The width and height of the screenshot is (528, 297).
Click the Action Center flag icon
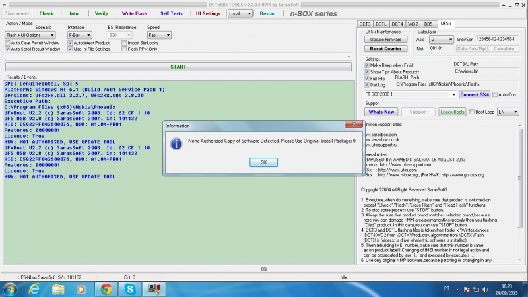click(x=467, y=290)
